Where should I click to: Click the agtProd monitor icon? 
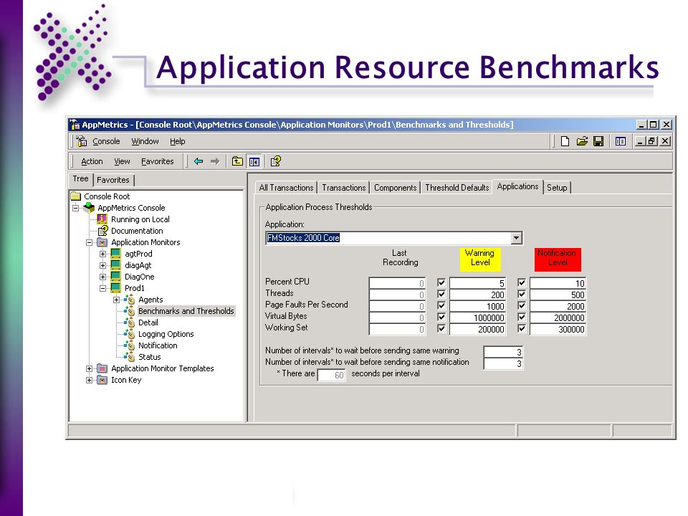click(116, 254)
